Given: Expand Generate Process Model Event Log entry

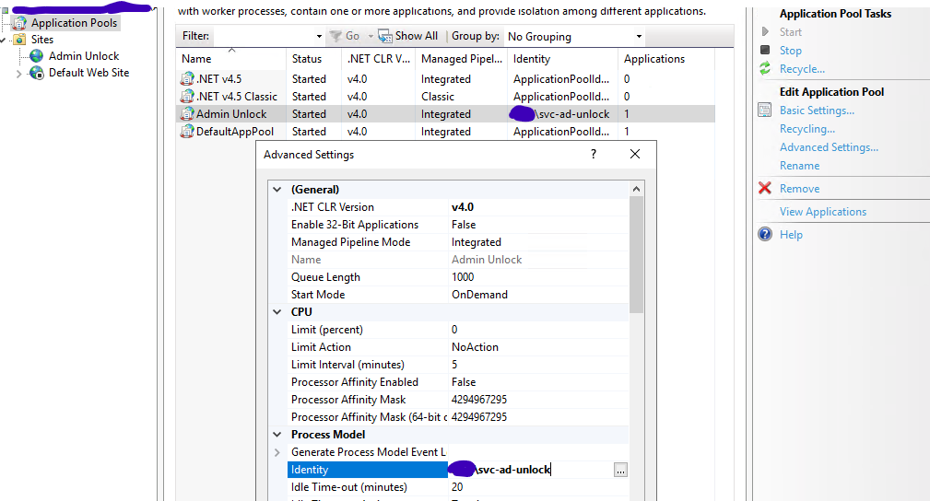Looking at the screenshot, I should click(277, 452).
